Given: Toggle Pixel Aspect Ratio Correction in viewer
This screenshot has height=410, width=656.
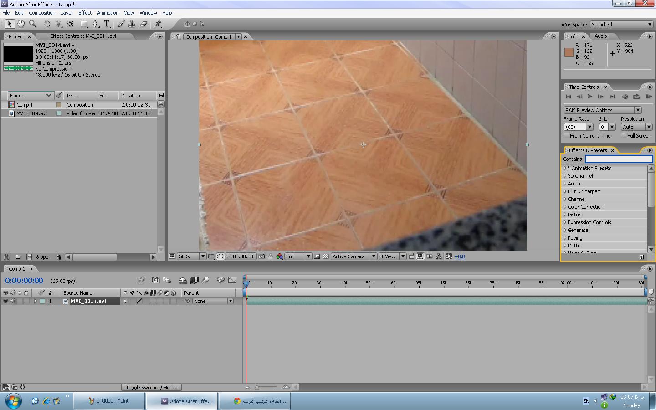Looking at the screenshot, I should tap(411, 256).
